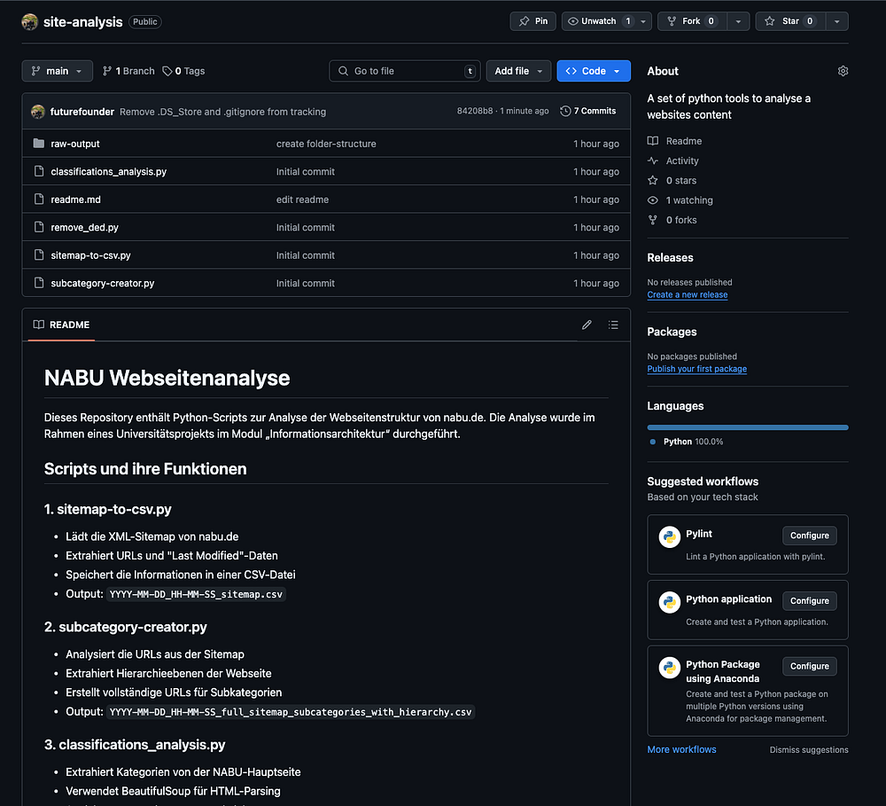Viewport: 886px width, 806px height.
Task: Click the Pylint Python logo icon
Action: point(670,536)
